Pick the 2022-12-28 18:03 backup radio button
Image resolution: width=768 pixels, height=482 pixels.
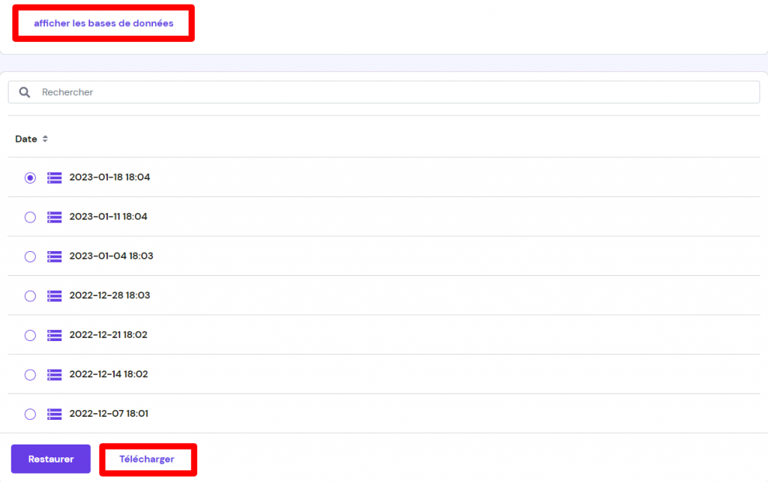[x=30, y=295]
